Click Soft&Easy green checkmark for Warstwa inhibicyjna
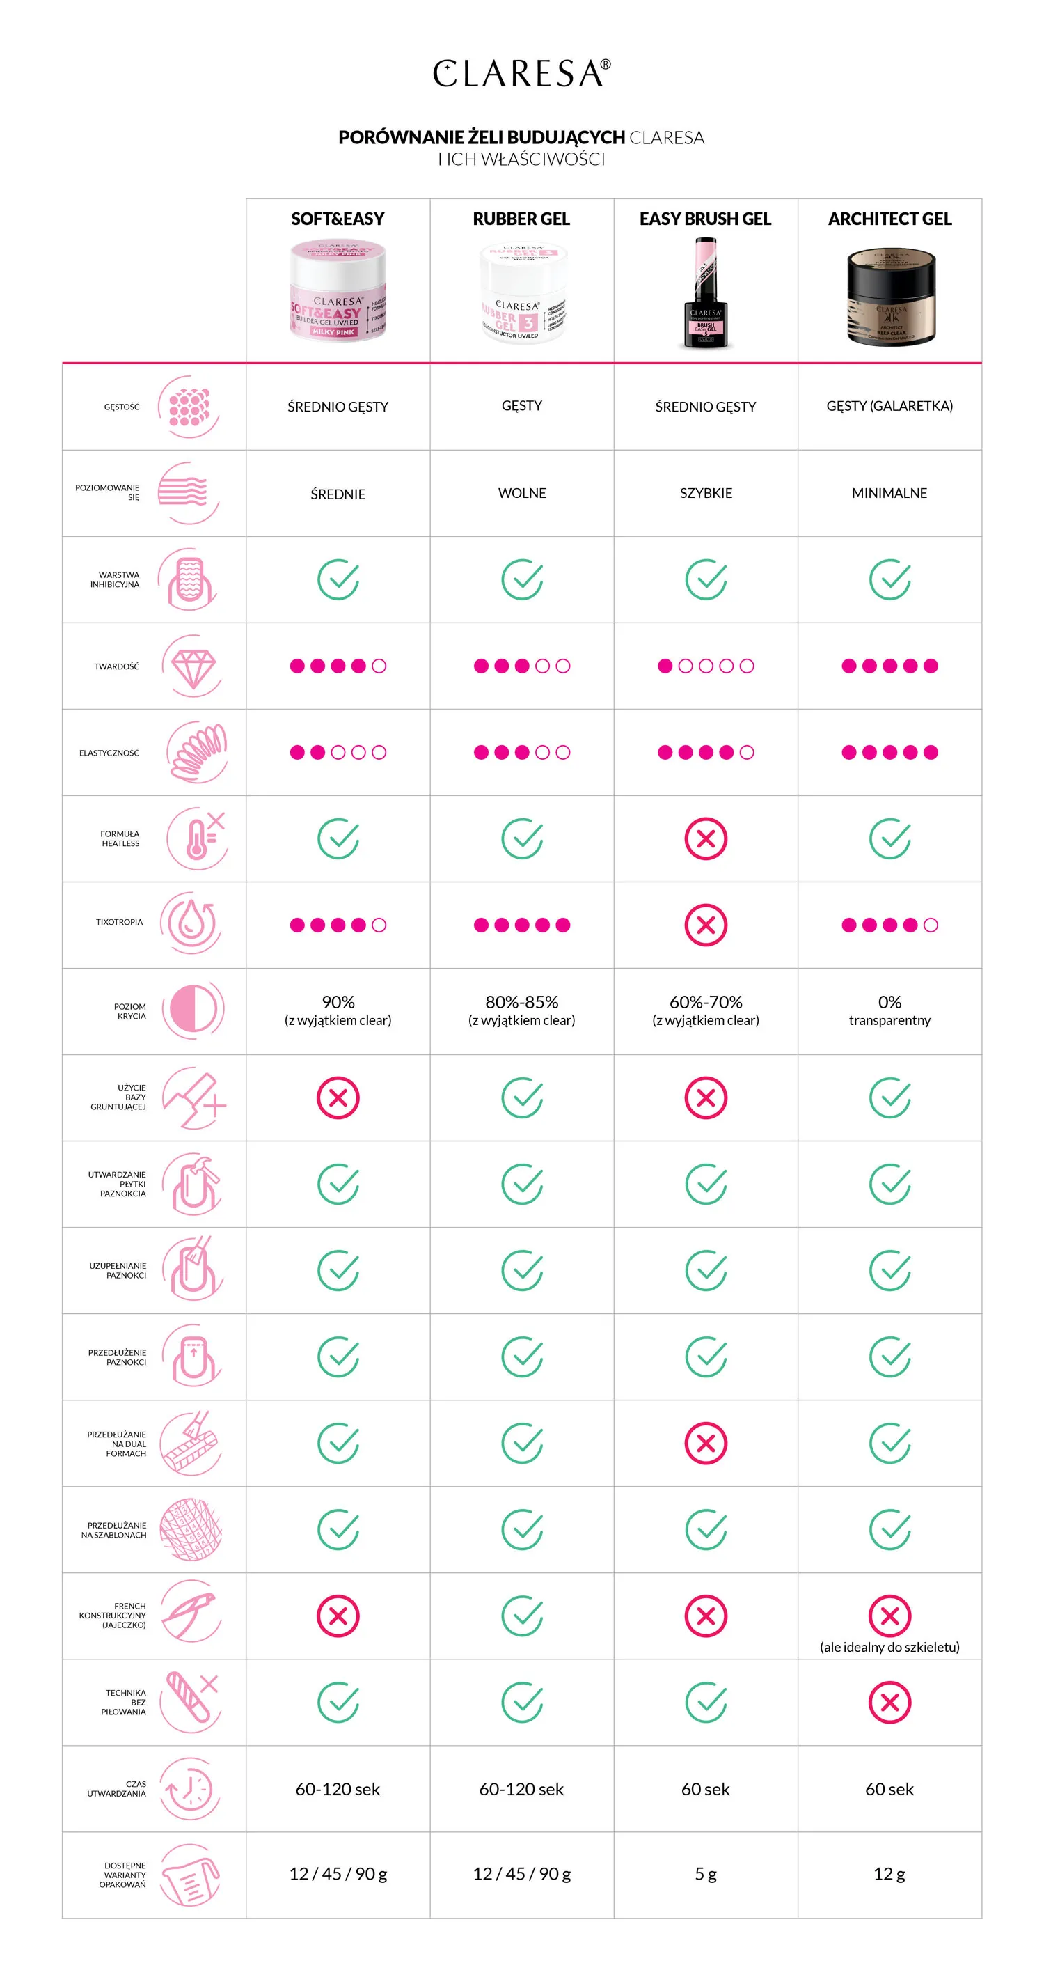The image size is (1044, 1977). [x=338, y=579]
